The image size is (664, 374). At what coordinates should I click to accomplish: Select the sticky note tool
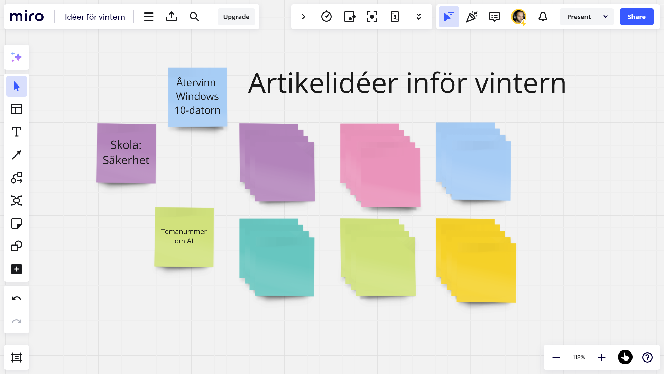tap(17, 223)
